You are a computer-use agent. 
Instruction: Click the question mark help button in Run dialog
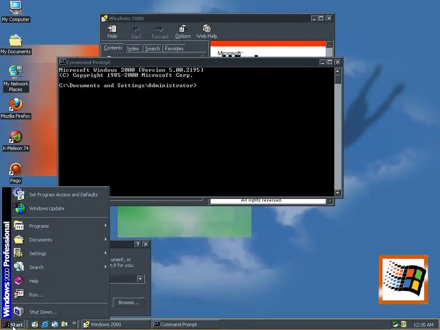coord(137,244)
